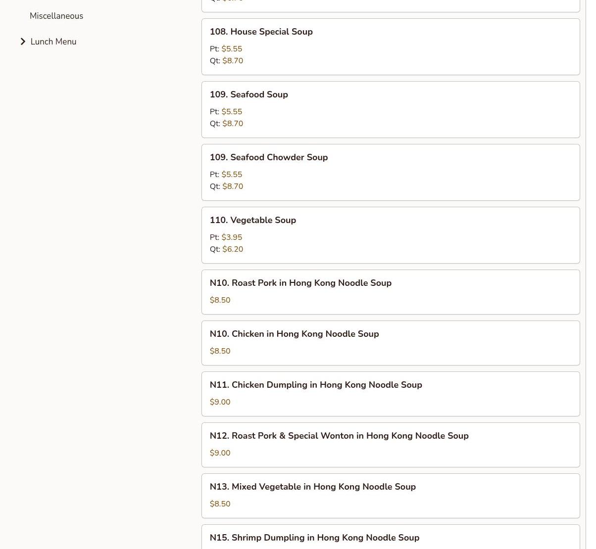Open 110. Vegetable Soup card
The image size is (596, 549).
(252, 220)
